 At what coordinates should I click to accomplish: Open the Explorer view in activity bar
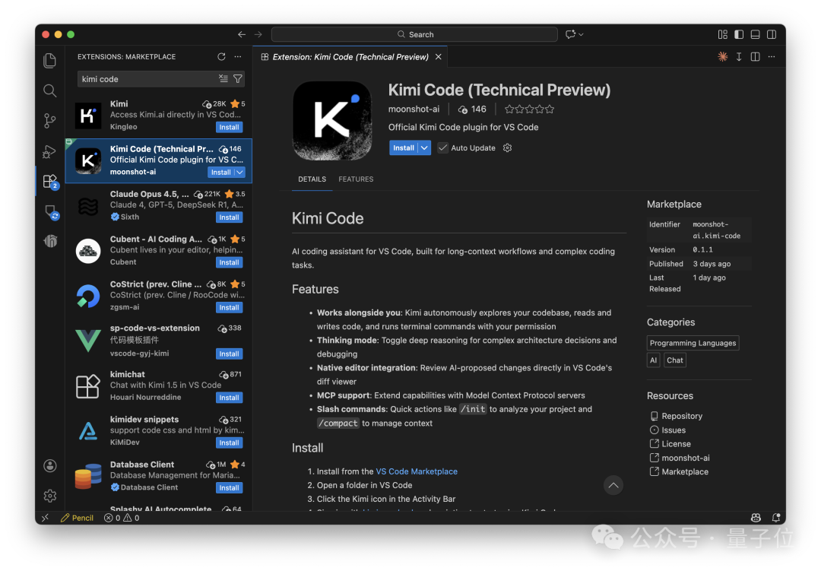click(49, 61)
